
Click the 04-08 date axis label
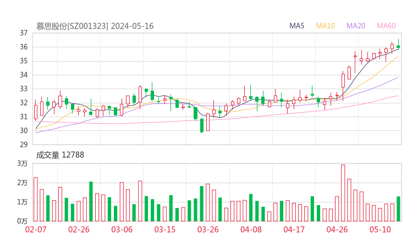point(251,229)
